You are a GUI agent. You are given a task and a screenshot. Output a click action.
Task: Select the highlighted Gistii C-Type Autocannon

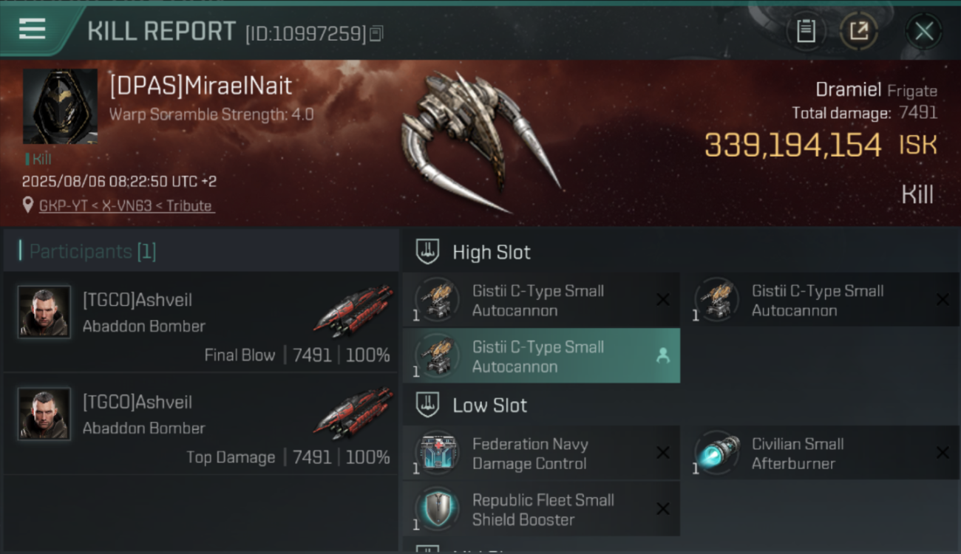[541, 356]
